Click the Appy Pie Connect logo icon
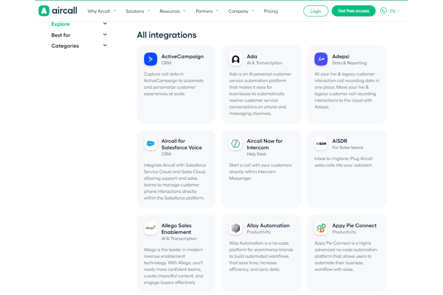 click(321, 228)
